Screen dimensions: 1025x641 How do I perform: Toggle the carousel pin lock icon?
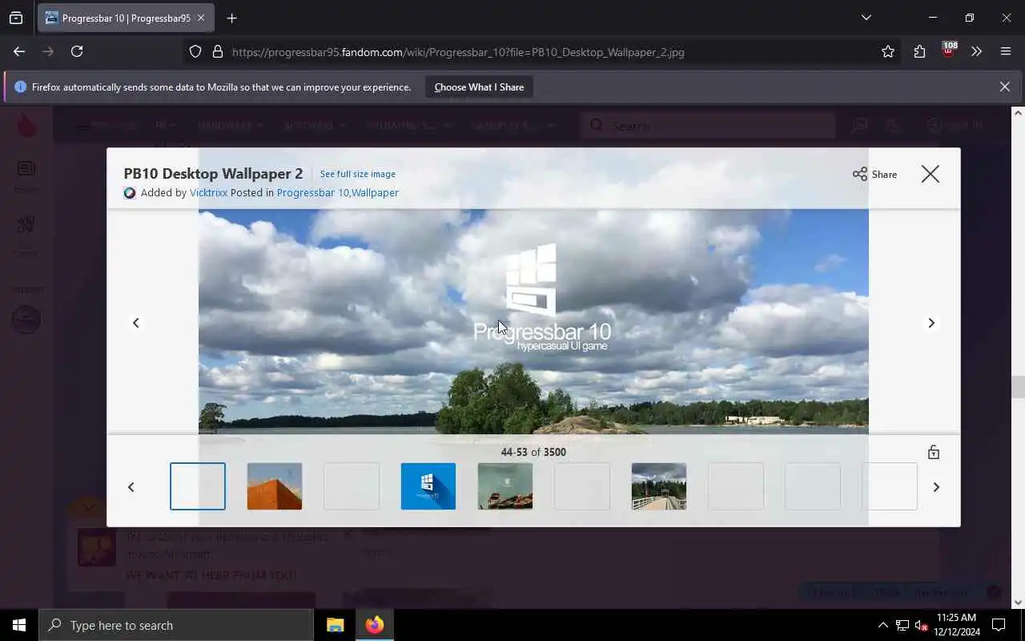tap(933, 452)
